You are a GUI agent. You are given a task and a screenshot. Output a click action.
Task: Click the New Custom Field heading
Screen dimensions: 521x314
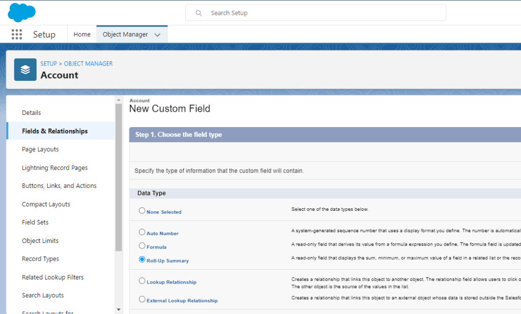pos(170,109)
